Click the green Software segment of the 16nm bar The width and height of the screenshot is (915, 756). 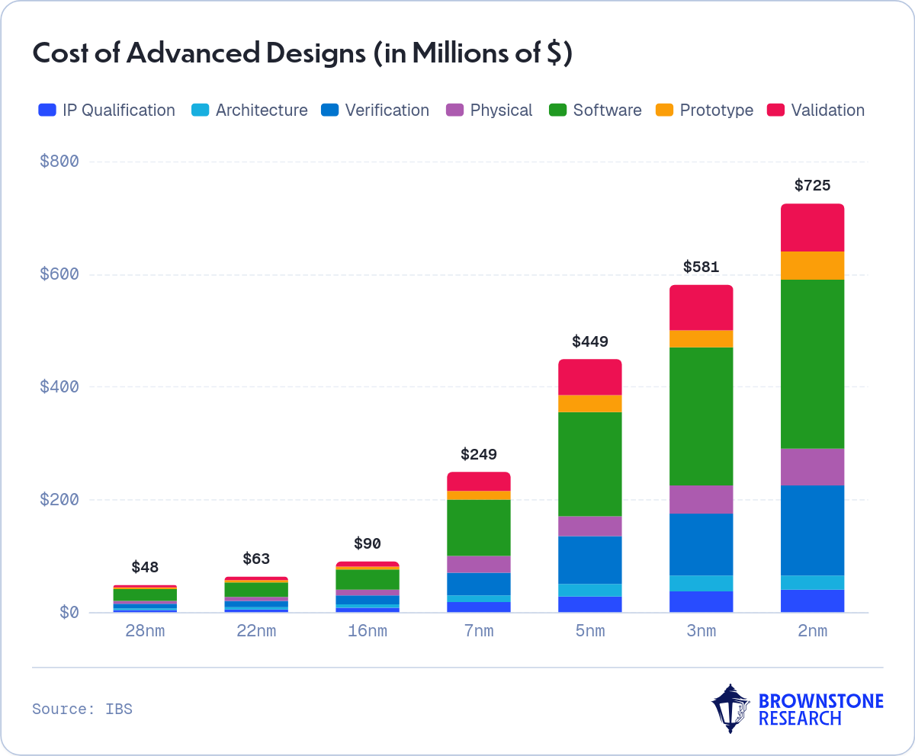coord(368,579)
